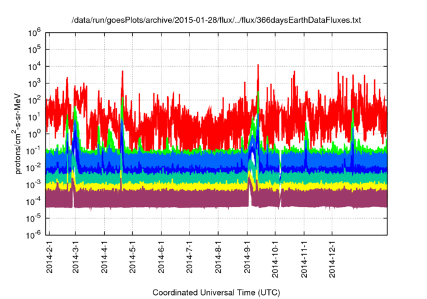
Task: Click the 10^4 y-axis tick label
Action: pos(34,67)
